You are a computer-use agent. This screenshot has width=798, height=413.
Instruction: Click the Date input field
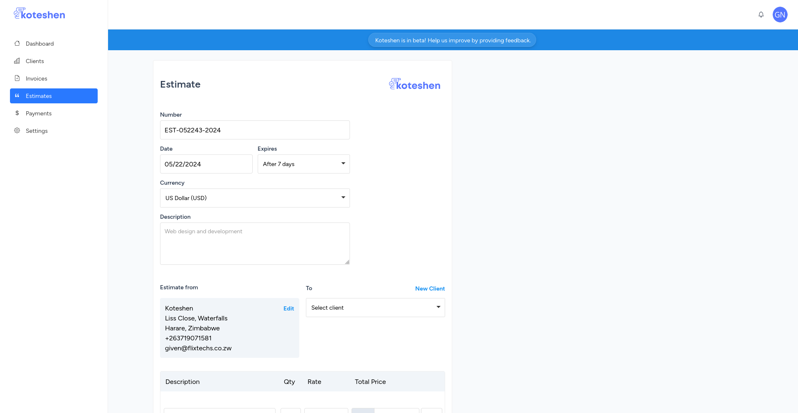pyautogui.click(x=206, y=164)
